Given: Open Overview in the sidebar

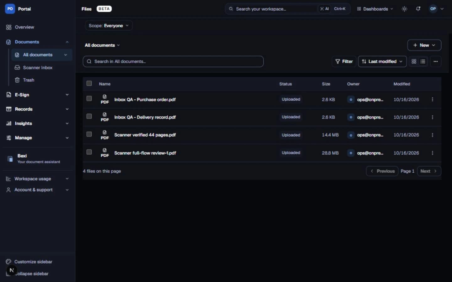Looking at the screenshot, I should pos(38,27).
